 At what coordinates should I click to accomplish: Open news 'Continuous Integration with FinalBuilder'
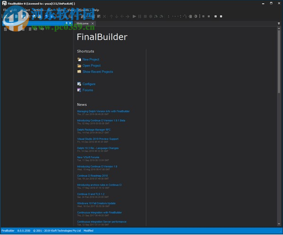coord(99,212)
